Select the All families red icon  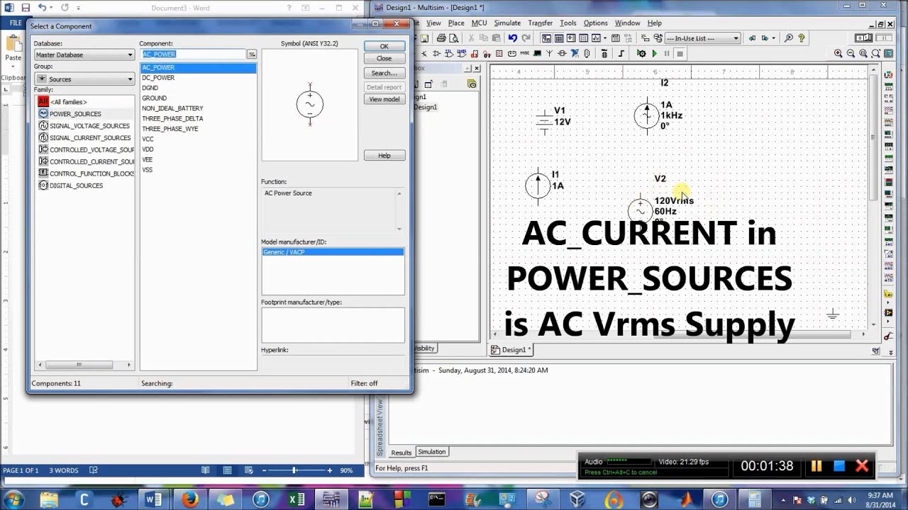pyautogui.click(x=43, y=102)
